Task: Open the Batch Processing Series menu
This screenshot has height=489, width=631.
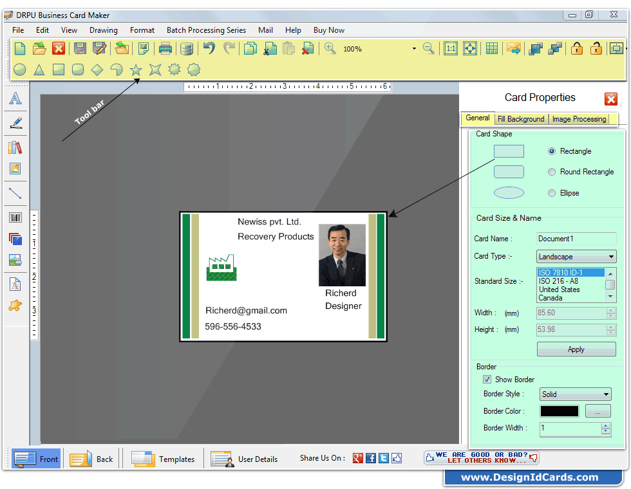Action: tap(206, 30)
